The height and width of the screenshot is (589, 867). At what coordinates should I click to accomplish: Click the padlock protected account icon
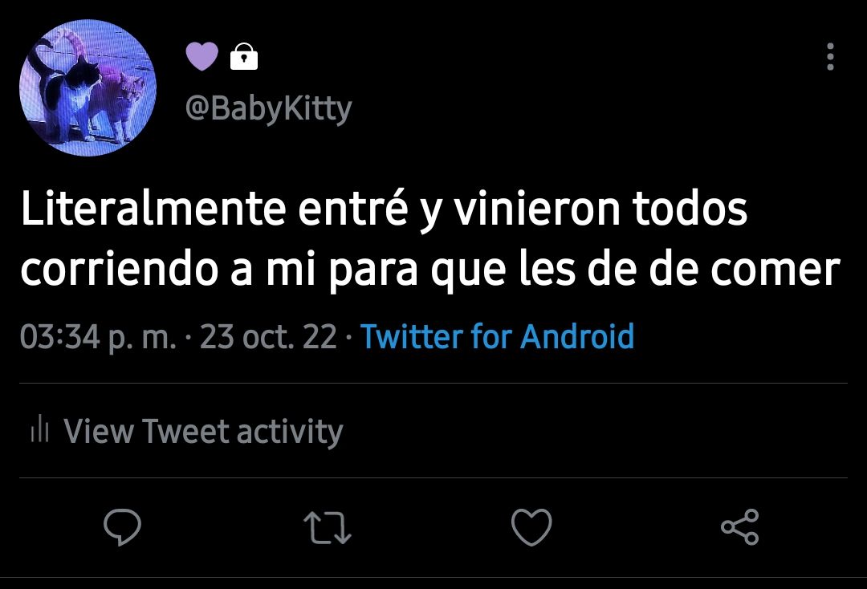[244, 56]
